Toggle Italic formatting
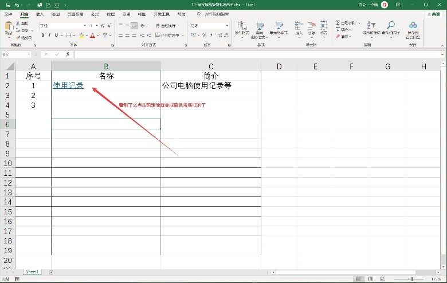The width and height of the screenshot is (447, 283). click(x=49, y=36)
